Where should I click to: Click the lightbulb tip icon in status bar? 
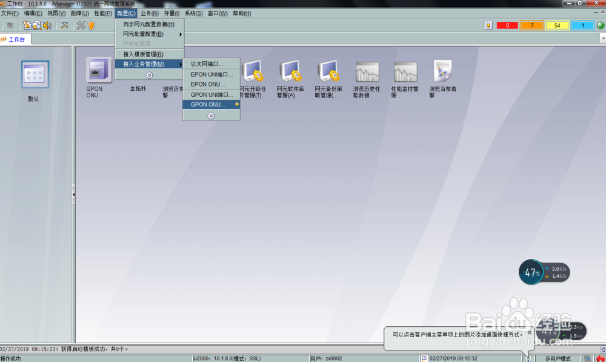pyautogui.click(x=528, y=358)
